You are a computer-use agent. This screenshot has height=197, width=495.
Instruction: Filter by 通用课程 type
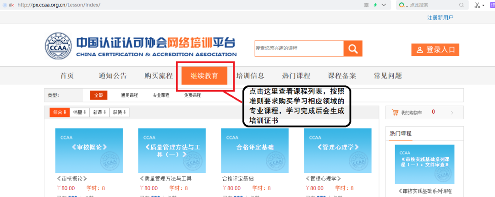pyautogui.click(x=129, y=96)
